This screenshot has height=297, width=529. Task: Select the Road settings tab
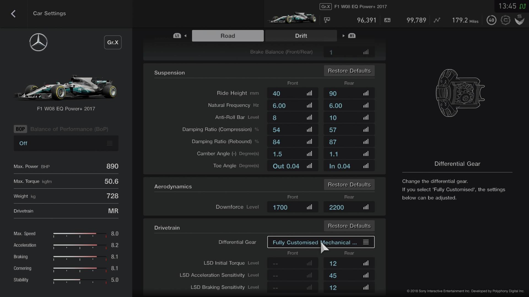point(228,36)
